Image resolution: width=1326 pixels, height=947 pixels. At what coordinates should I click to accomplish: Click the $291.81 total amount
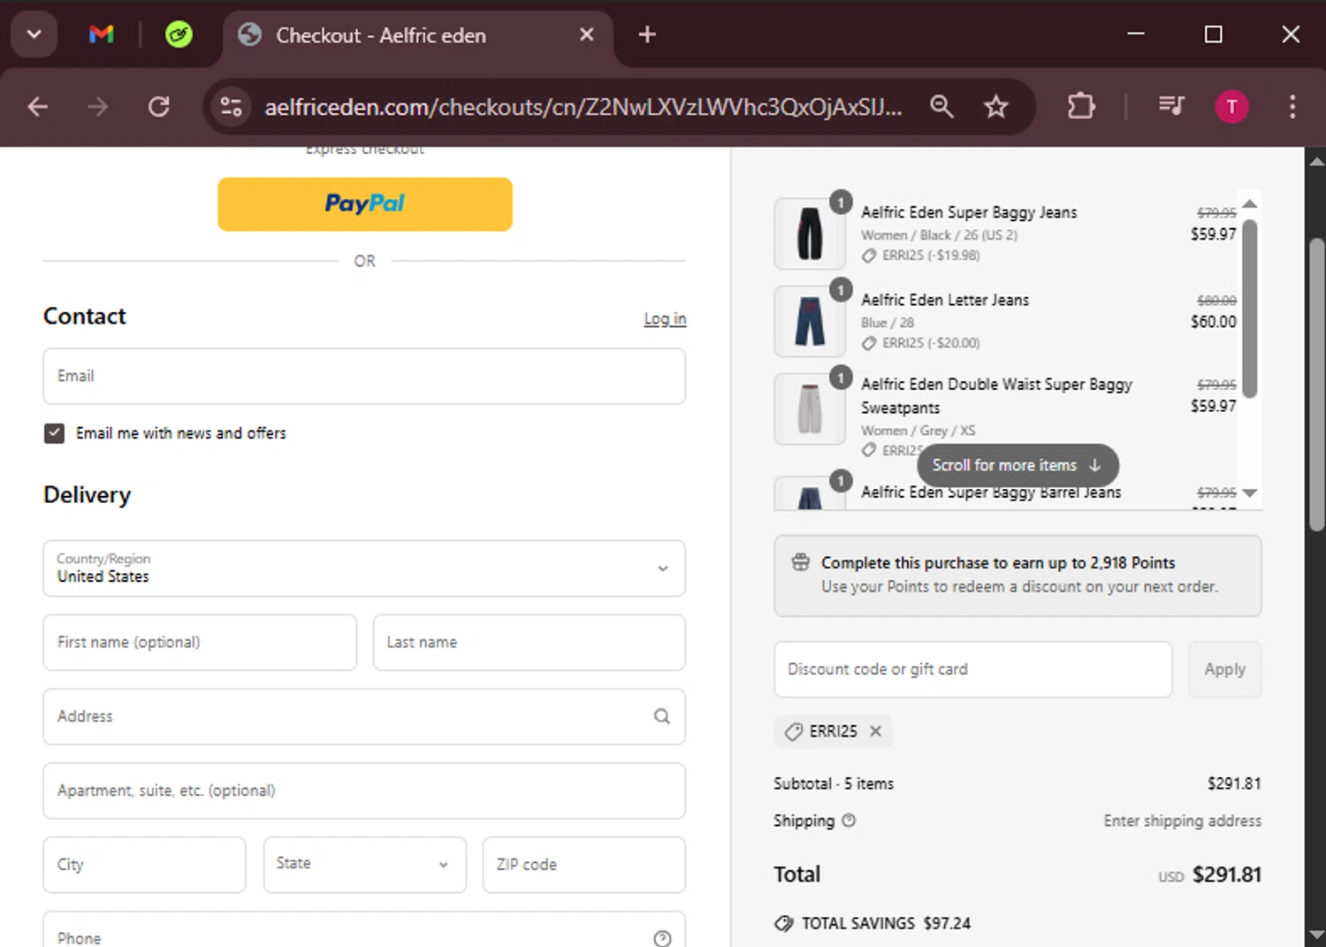coord(1227,874)
